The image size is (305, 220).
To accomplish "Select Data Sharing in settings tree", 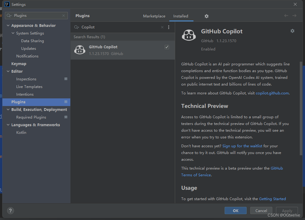I will tap(32, 41).
